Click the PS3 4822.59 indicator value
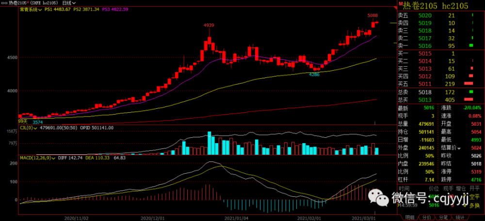This screenshot has width=485, height=221. coord(114,10)
